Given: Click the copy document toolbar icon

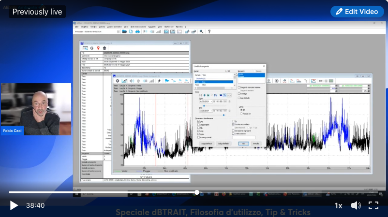Looking at the screenshot, I should coord(131,31).
